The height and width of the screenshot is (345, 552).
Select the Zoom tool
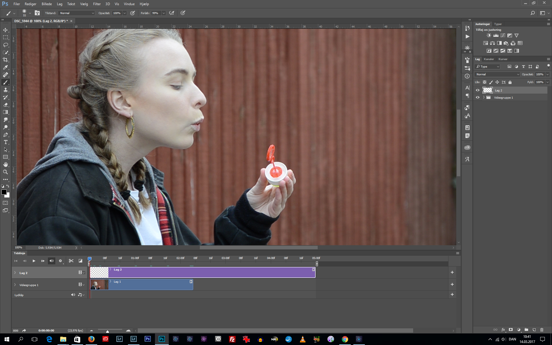coord(5,172)
